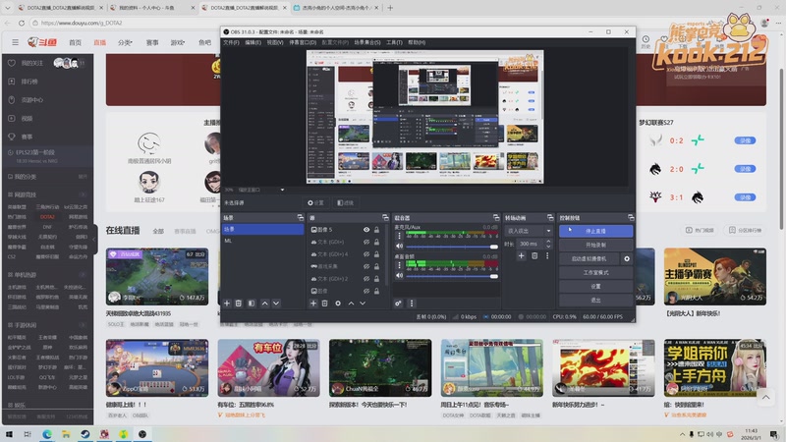Mute the 麦克风/Aux speaker icon

(x=399, y=247)
